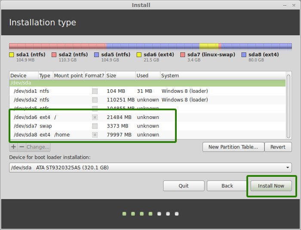The width and height of the screenshot is (301, 230).
Task: Click the plus icon to add partition
Action: click(x=13, y=147)
